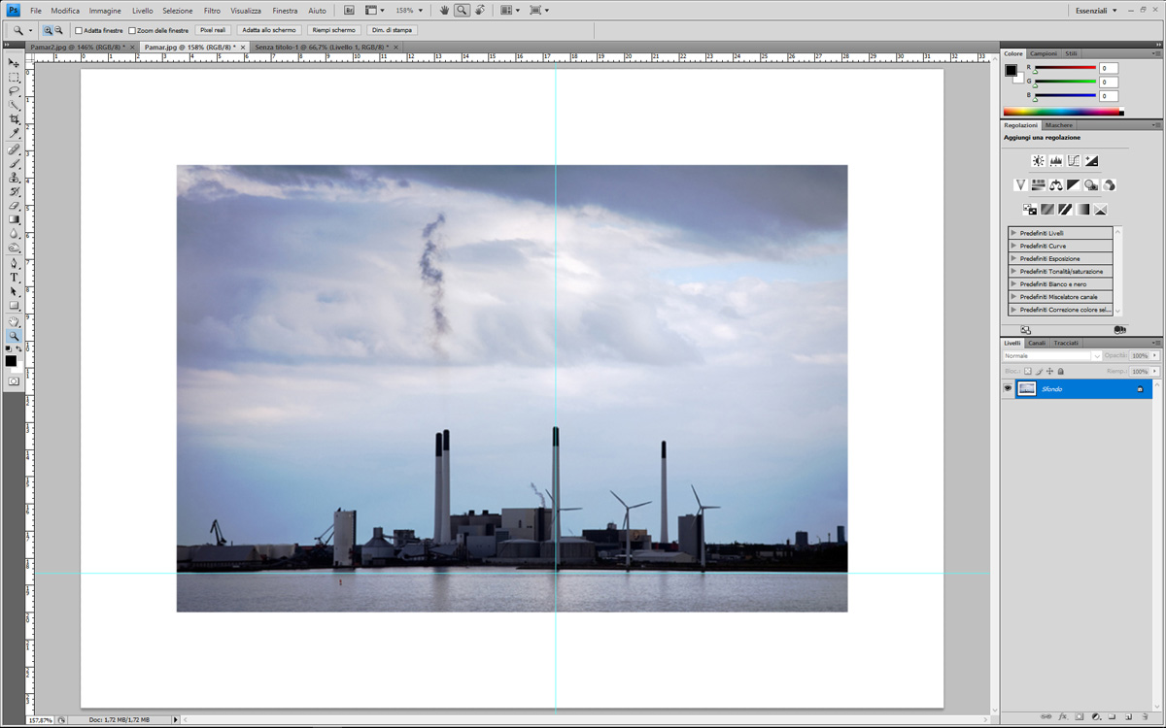Image resolution: width=1166 pixels, height=728 pixels.
Task: Add a Color Balance adjustment
Action: click(x=1055, y=184)
